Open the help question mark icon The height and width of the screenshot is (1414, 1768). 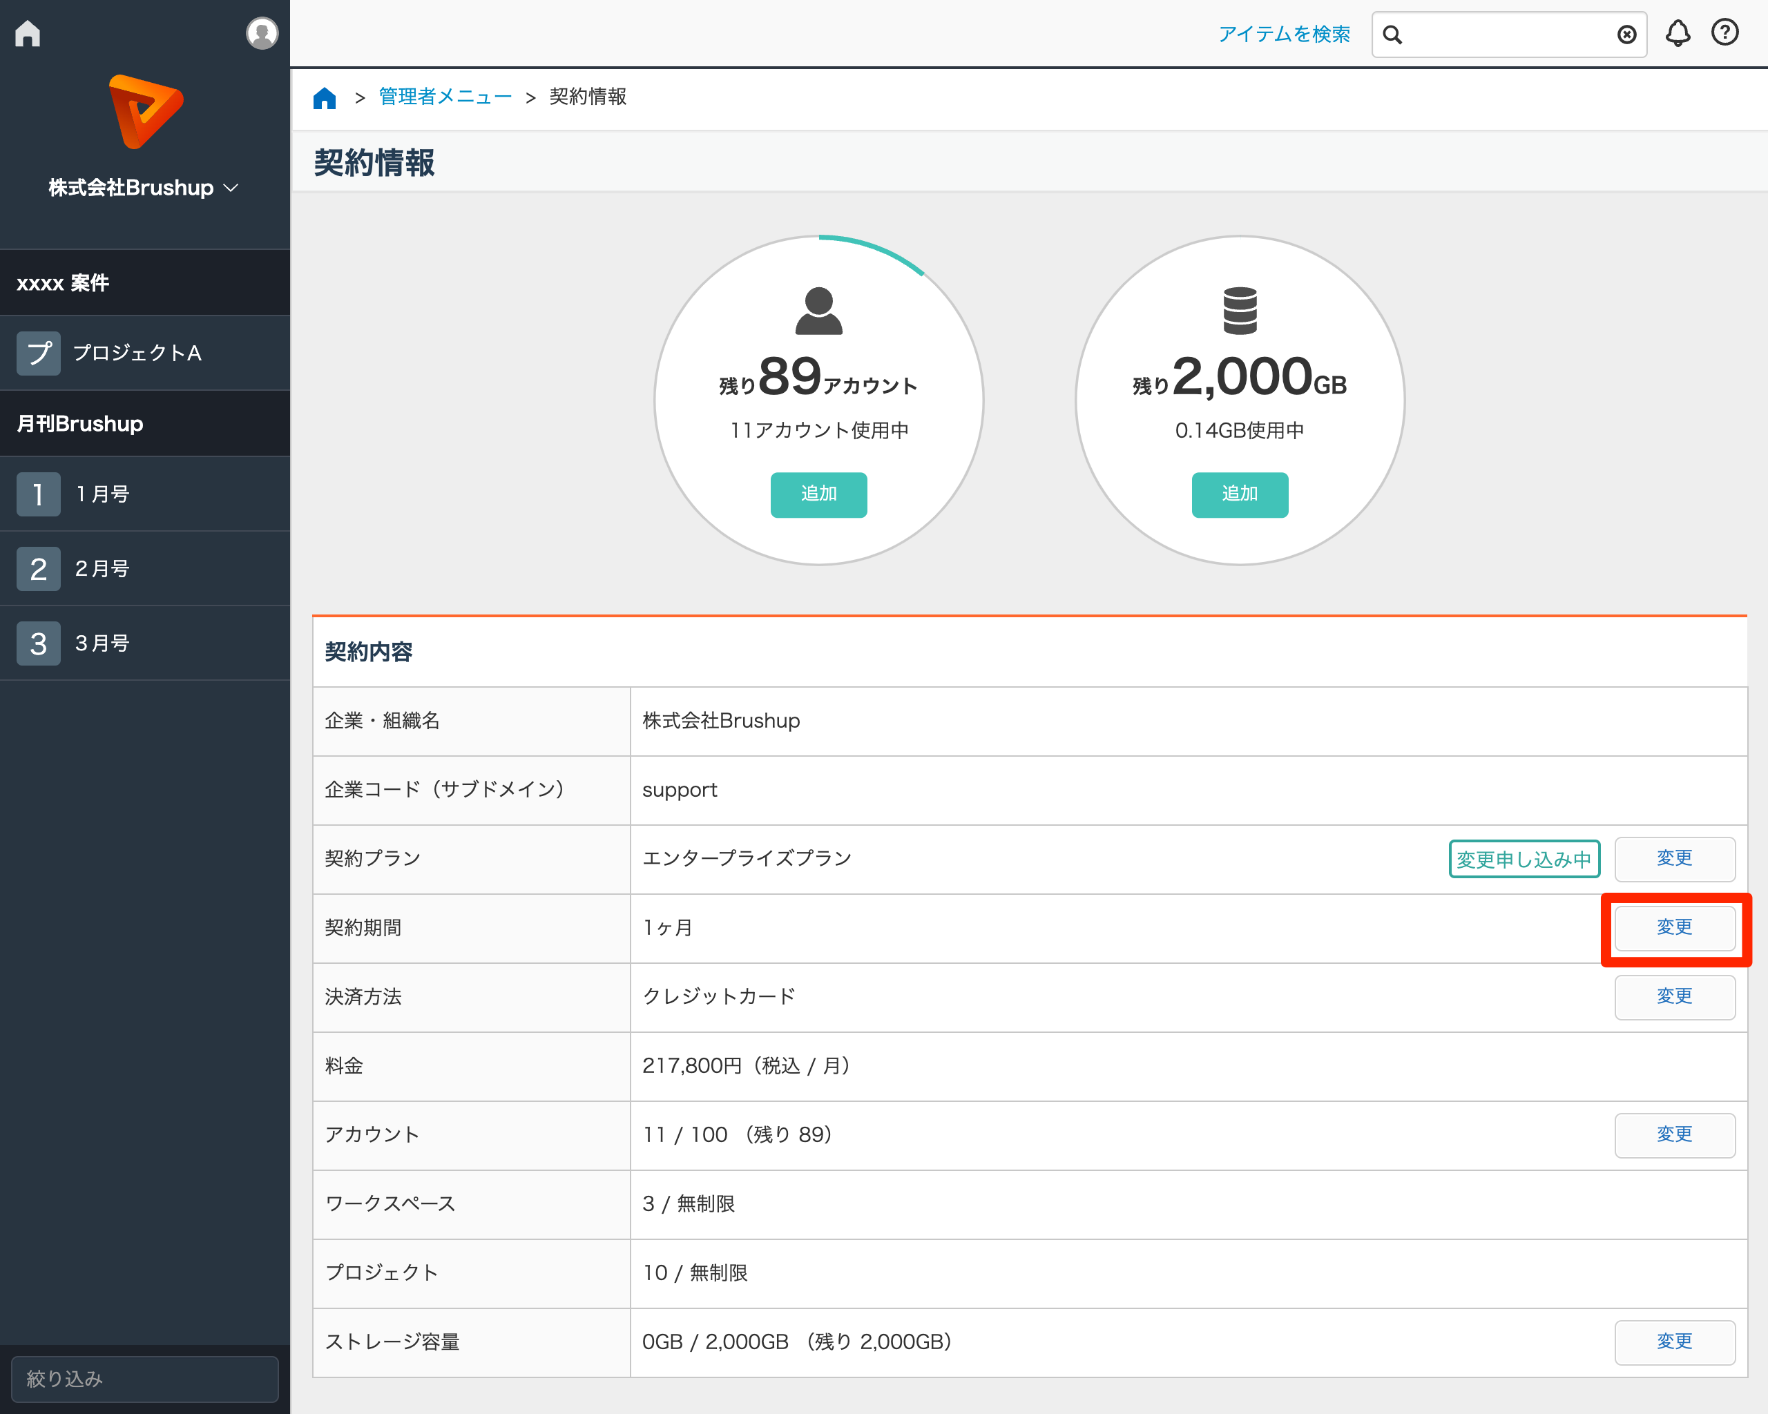1725,32
